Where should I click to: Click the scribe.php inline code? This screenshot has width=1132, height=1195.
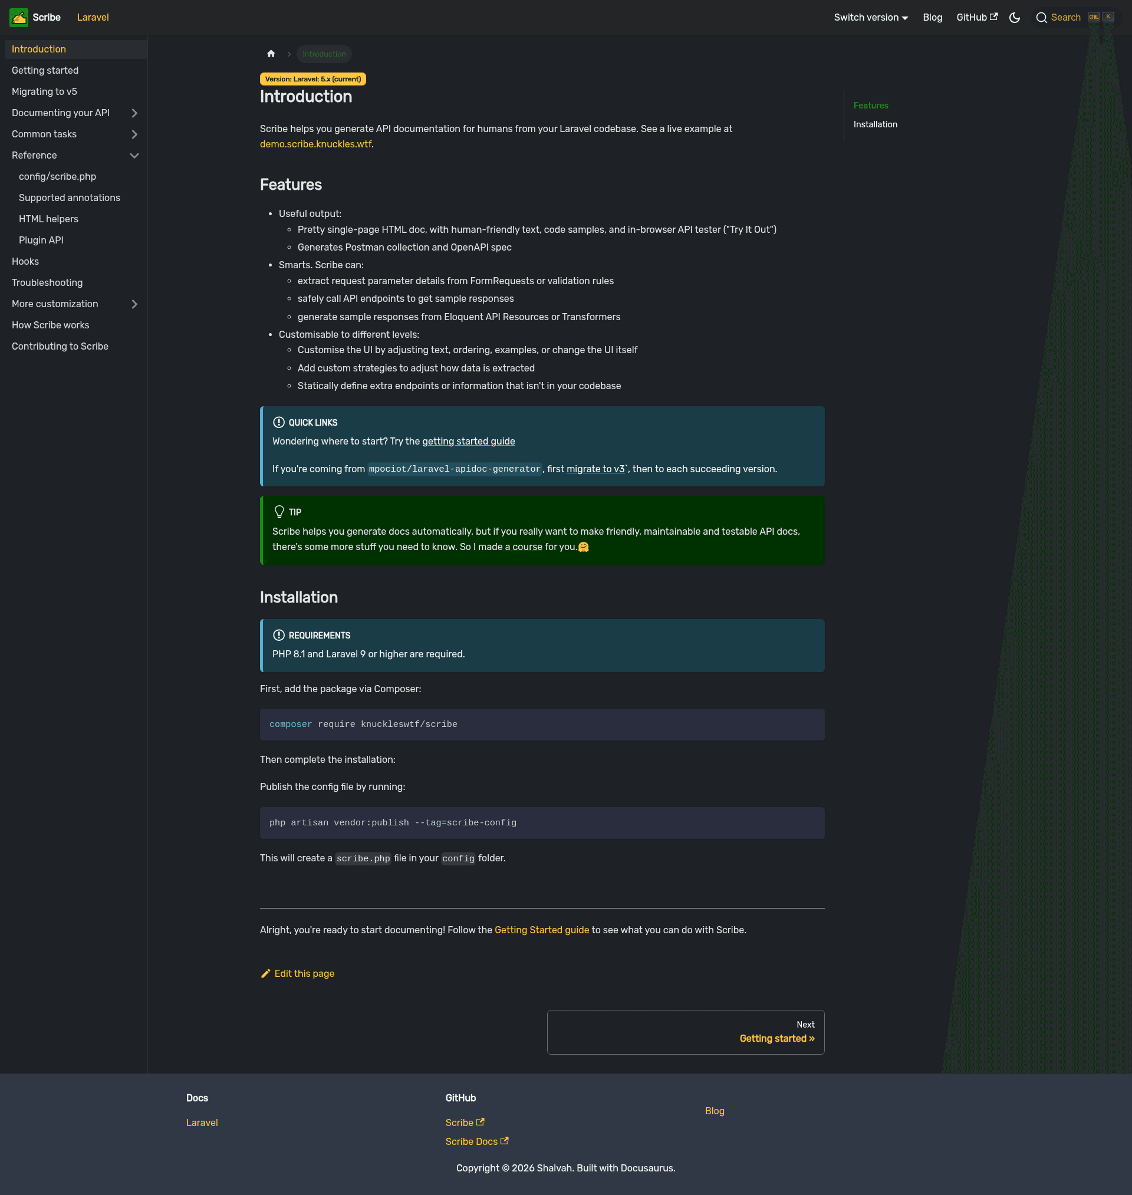(x=363, y=858)
